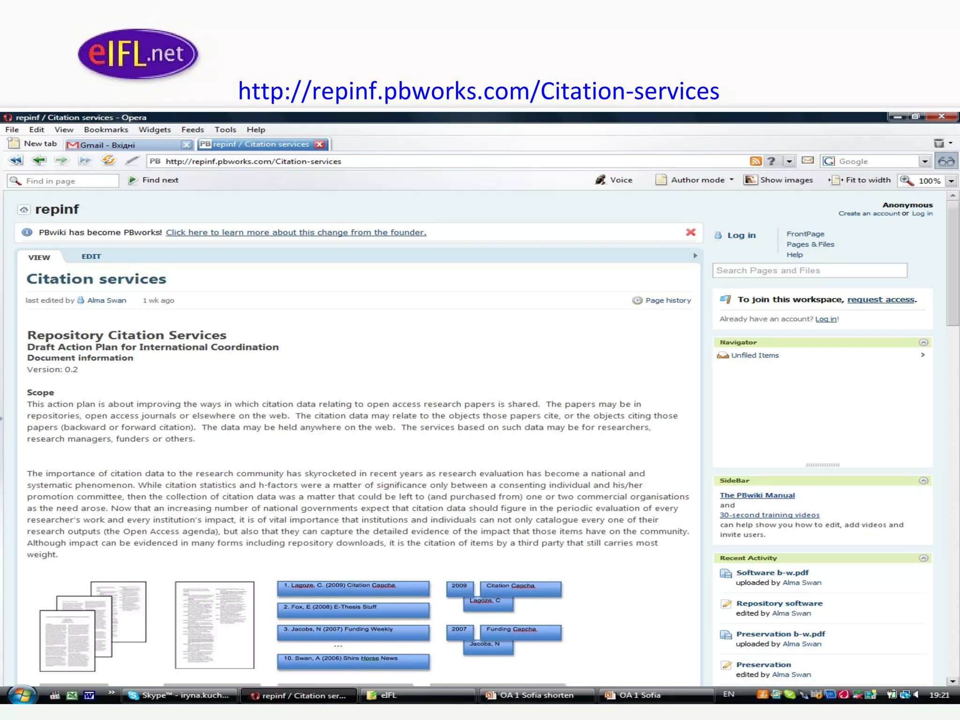This screenshot has height=720, width=960.
Task: Toggle Fit to width
Action: 860,180
